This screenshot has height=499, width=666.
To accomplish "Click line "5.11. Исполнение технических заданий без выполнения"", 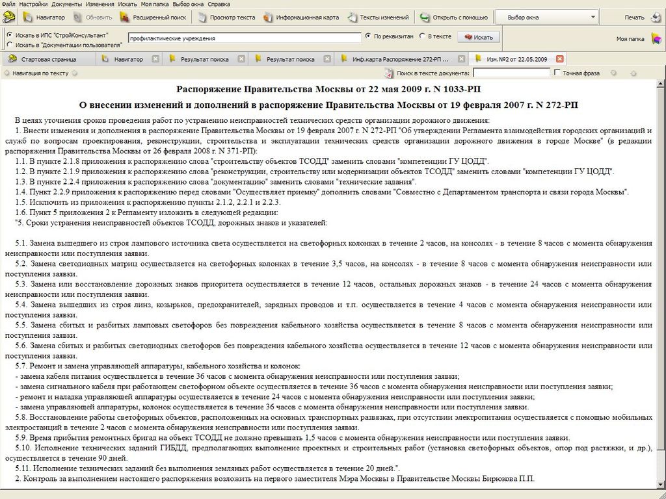I will click(207, 468).
